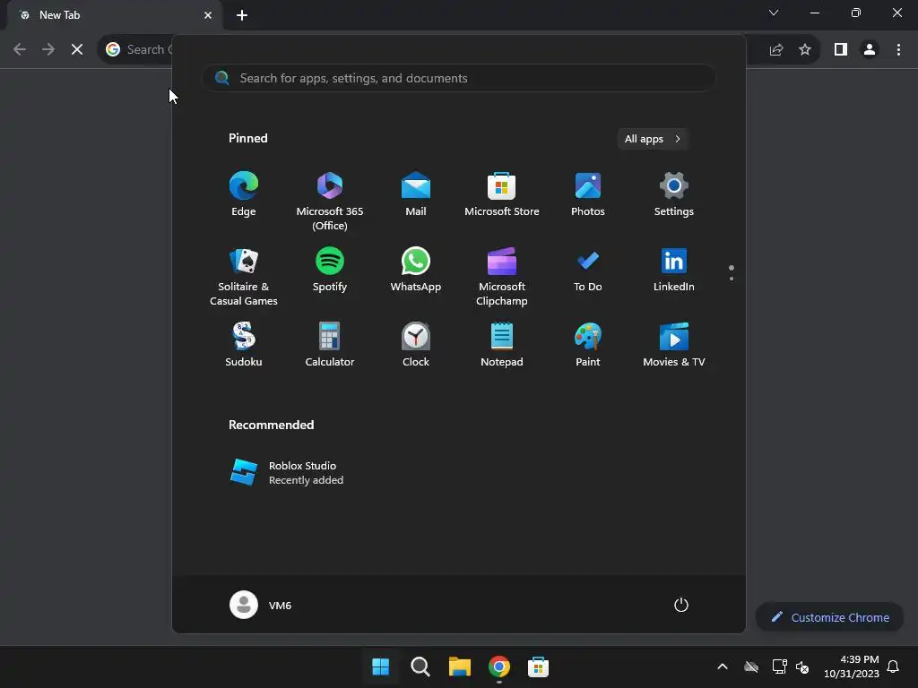
Task: Launch Microsoft 365 (Office)
Action: click(x=330, y=201)
